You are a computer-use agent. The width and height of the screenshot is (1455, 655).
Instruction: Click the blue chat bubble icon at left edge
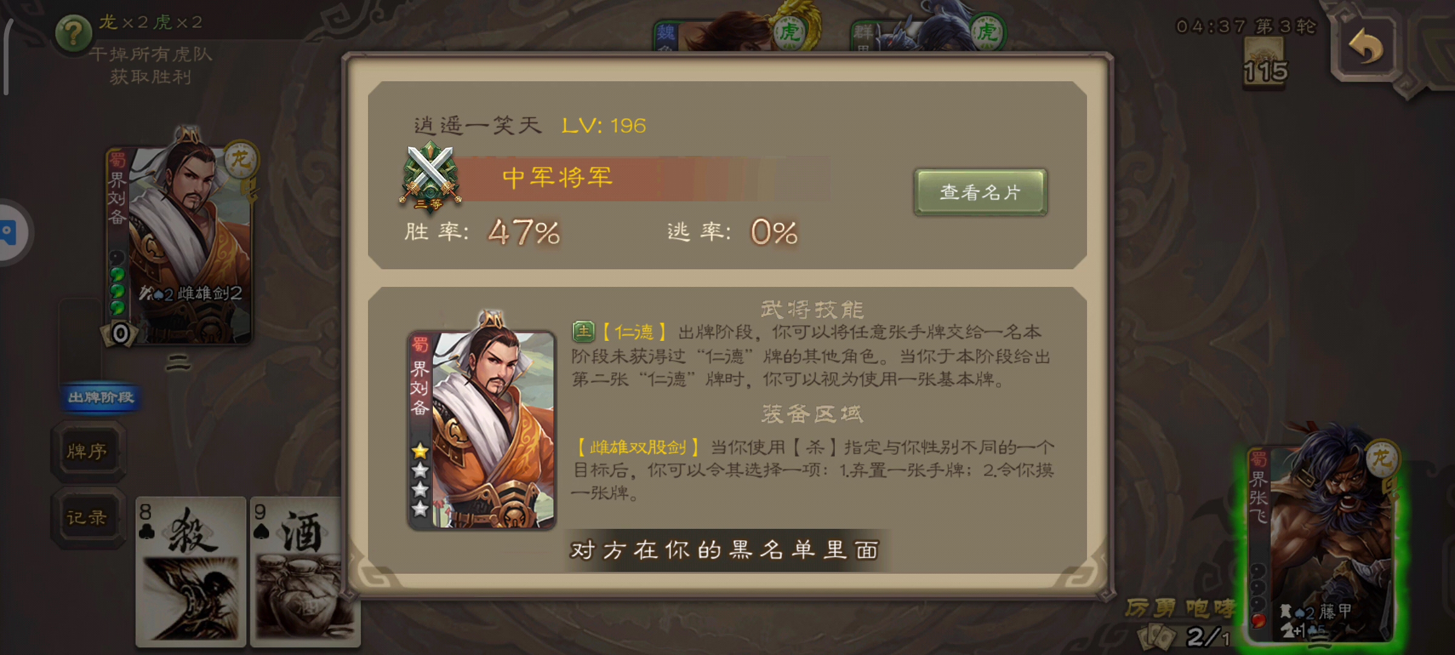11,232
